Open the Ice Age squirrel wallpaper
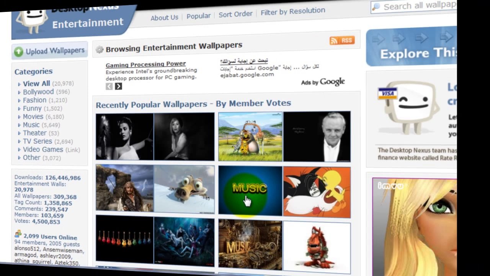This screenshot has height=276, width=490. coord(184,189)
